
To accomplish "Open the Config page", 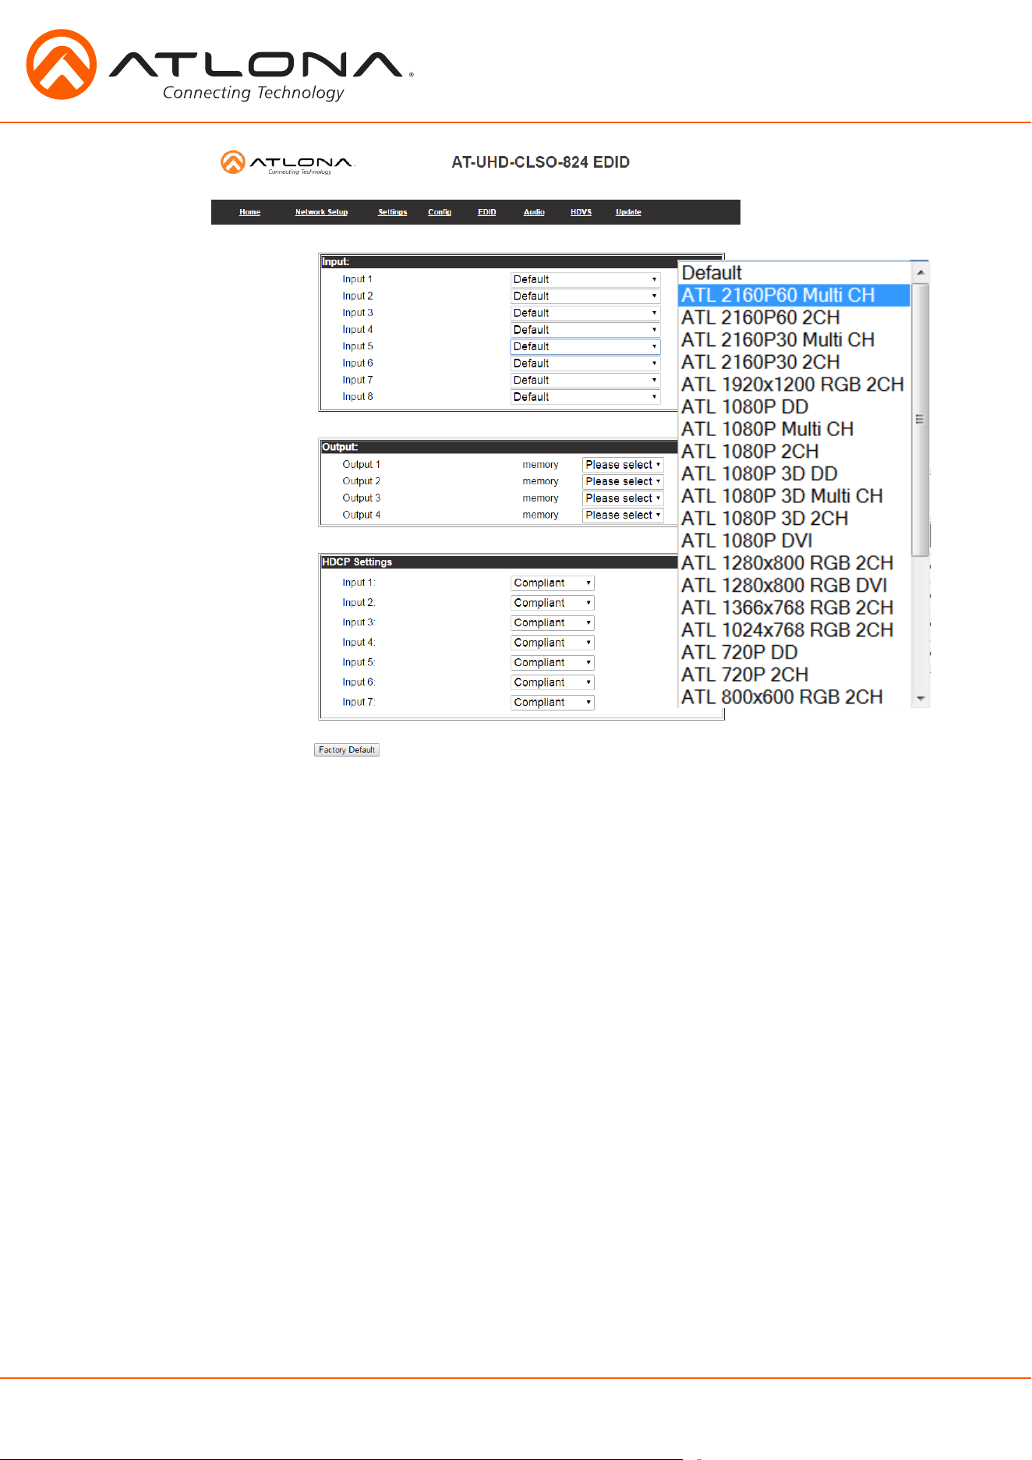I will tap(440, 212).
